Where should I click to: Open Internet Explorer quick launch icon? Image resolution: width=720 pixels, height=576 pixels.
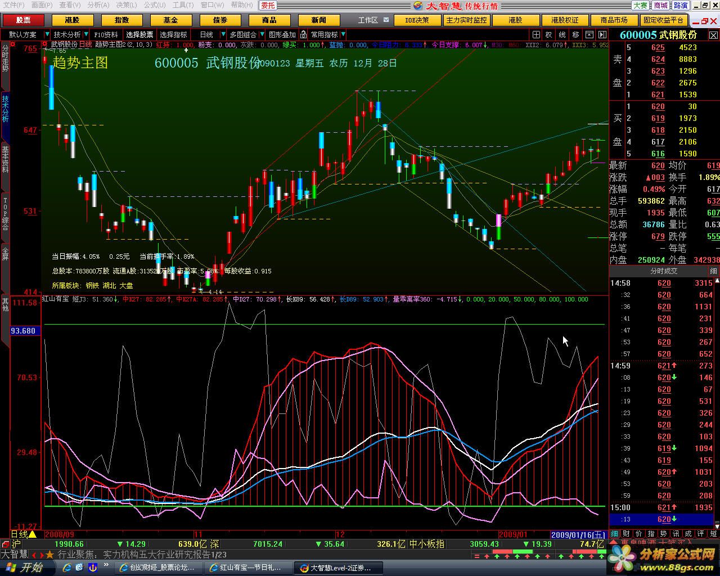[67, 568]
